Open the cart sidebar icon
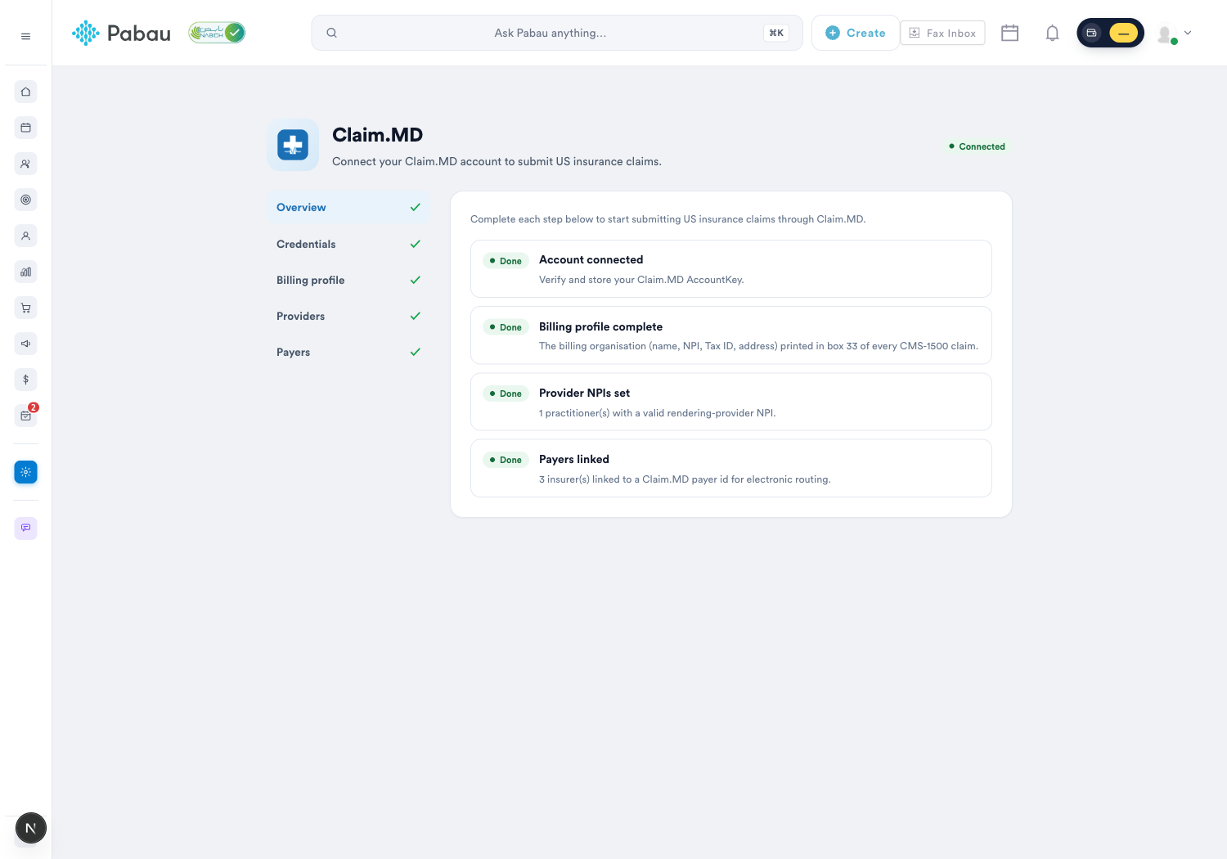Image resolution: width=1227 pixels, height=859 pixels. (25, 308)
